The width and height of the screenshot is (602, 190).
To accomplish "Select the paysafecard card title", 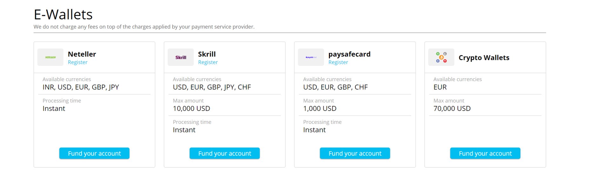I will click(349, 54).
